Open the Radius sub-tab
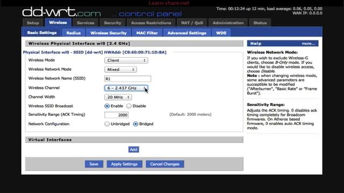 pos(73,33)
